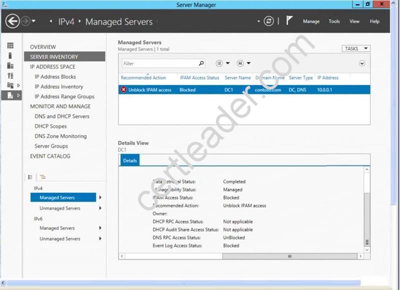Open the Tools menu
Screen dimensions: 400x290
pos(334,21)
